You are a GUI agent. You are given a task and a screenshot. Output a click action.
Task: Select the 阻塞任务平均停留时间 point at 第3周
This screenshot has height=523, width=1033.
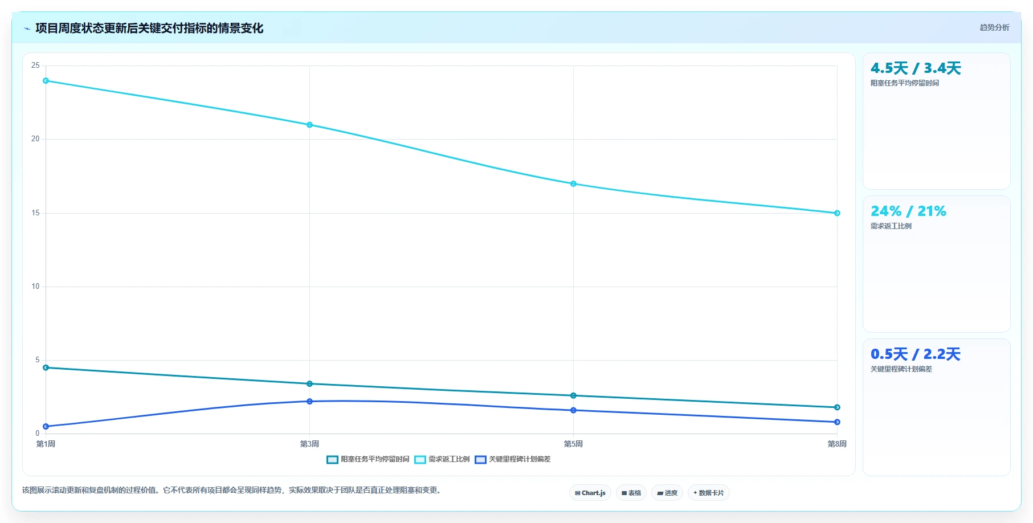tap(309, 384)
